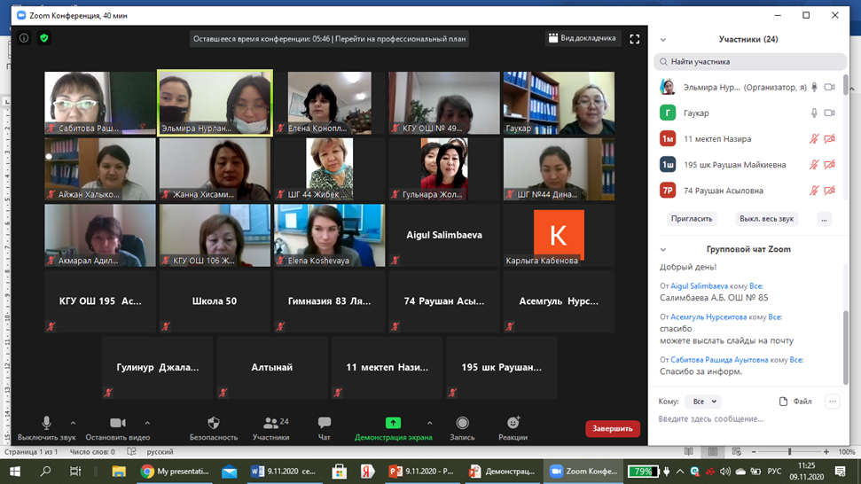Enter full screen mode

[x=634, y=39]
